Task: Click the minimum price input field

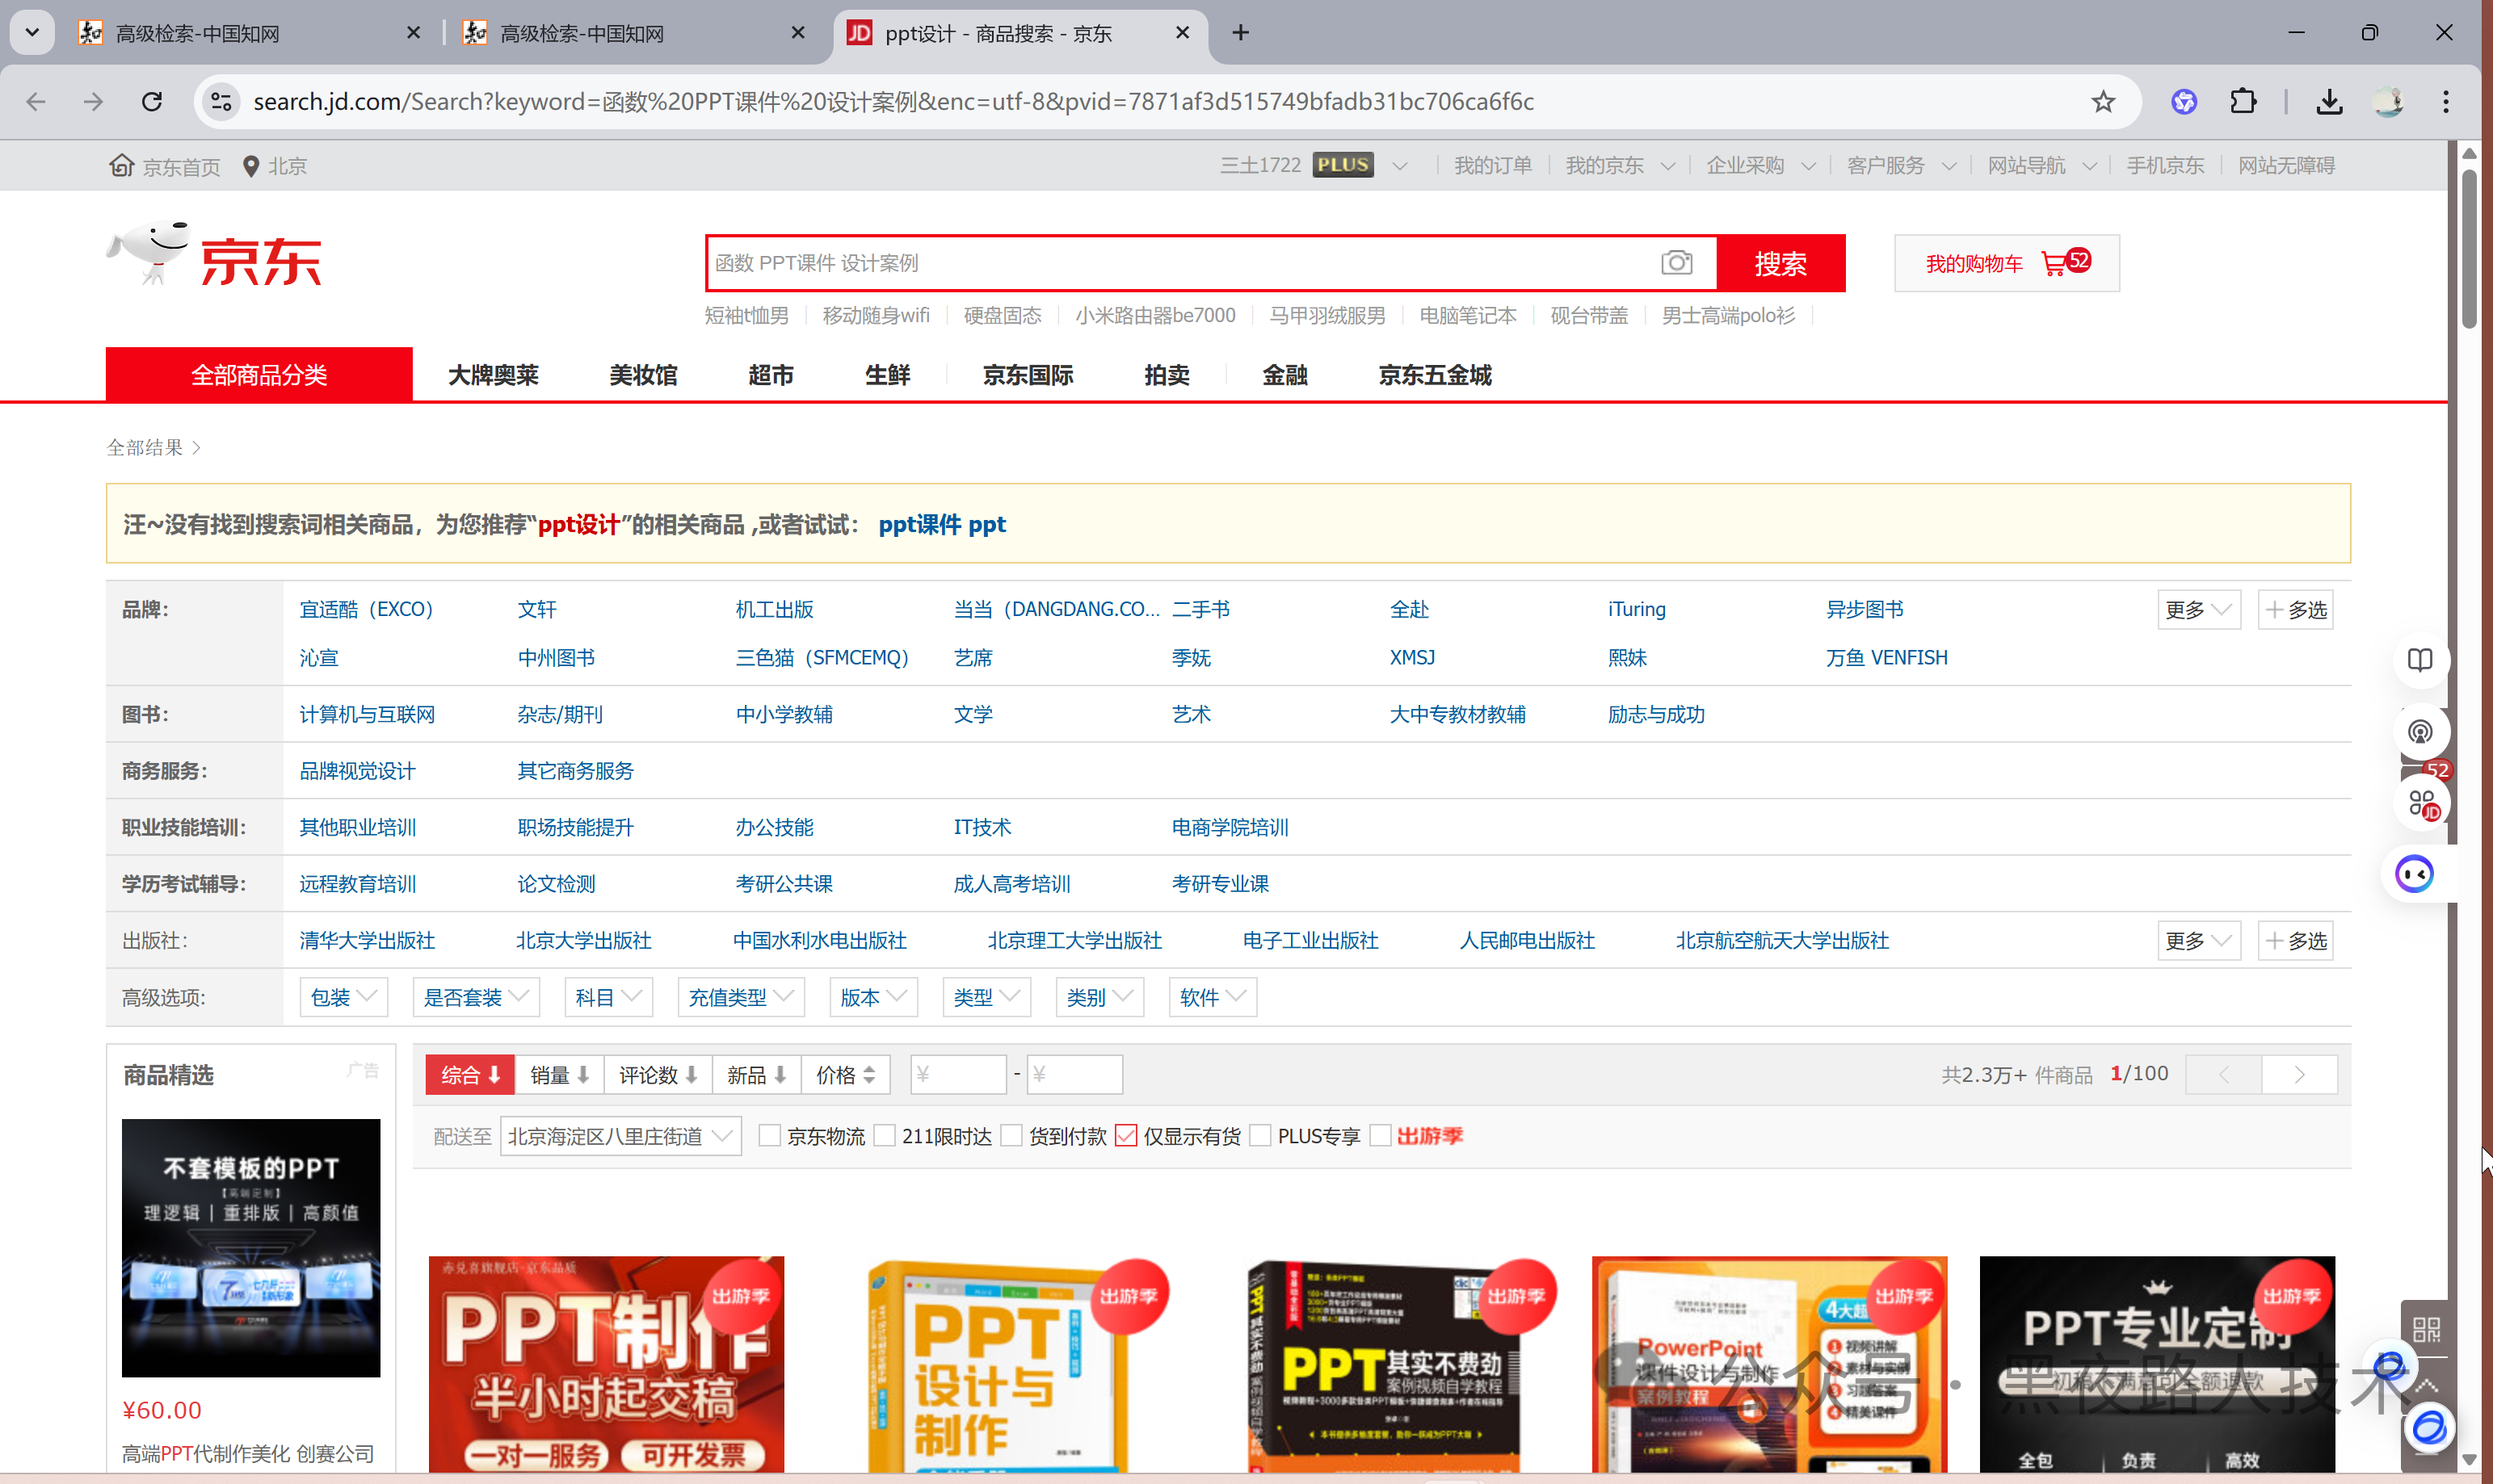Action: 957,1074
